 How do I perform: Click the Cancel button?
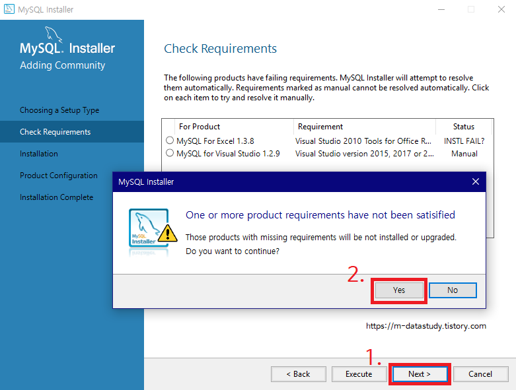(480, 374)
